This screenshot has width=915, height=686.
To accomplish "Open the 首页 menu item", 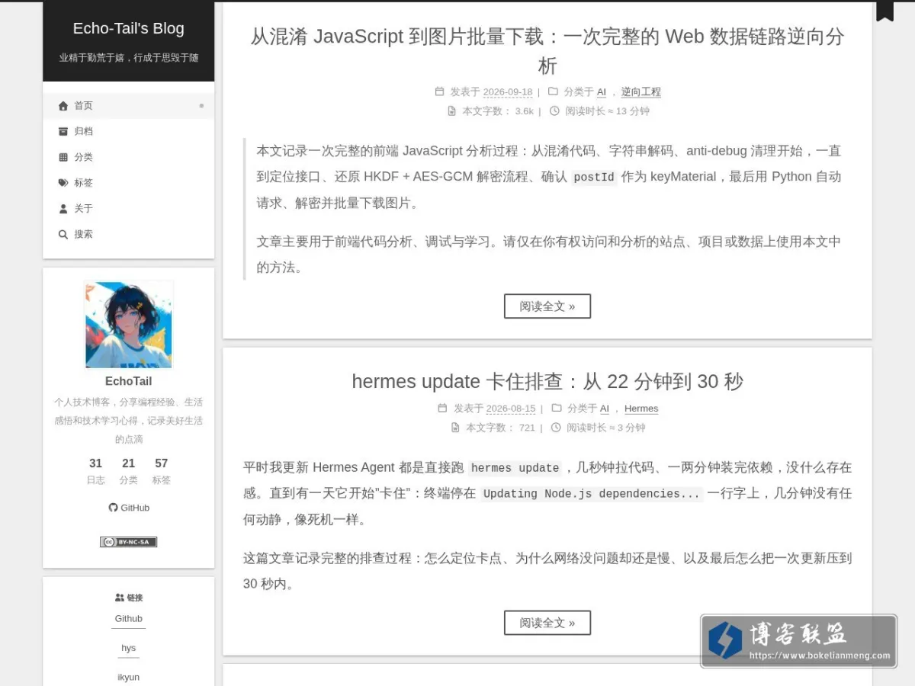I will [128, 106].
